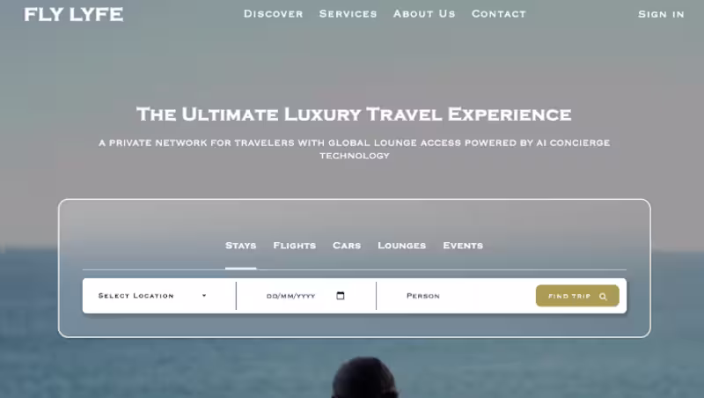Screen dimensions: 704x398
Task: Click the search magnifier icon on Find Trip
Action: pyautogui.click(x=603, y=297)
